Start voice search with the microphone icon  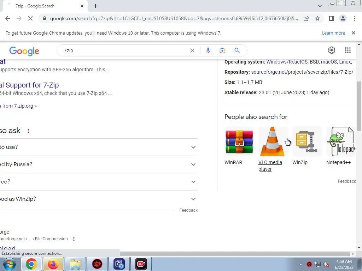point(208,50)
